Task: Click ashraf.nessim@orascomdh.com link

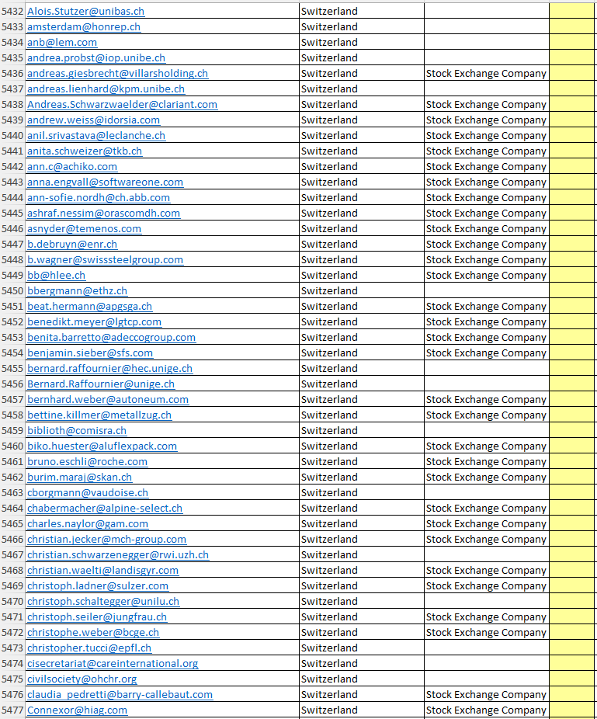Action: click(103, 214)
